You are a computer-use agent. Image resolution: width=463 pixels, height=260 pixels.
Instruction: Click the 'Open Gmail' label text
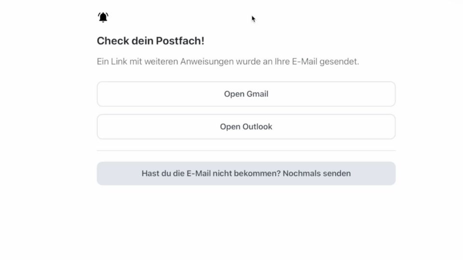(246, 94)
